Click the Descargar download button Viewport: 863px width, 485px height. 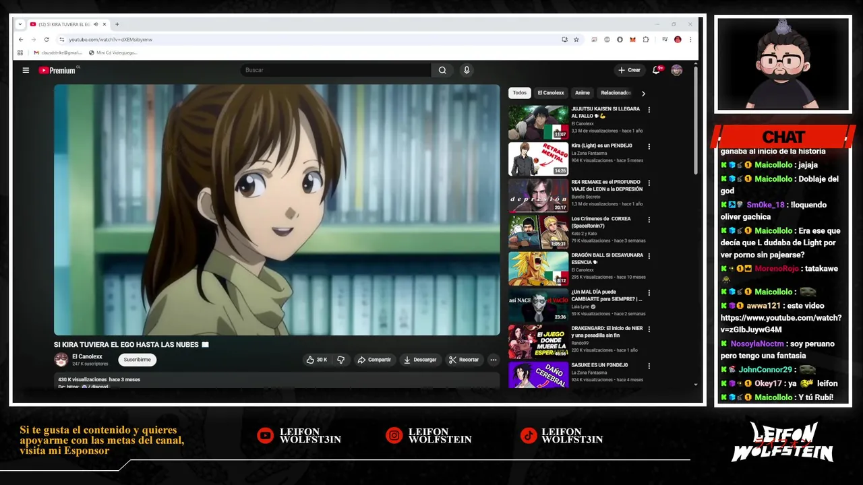(x=420, y=360)
